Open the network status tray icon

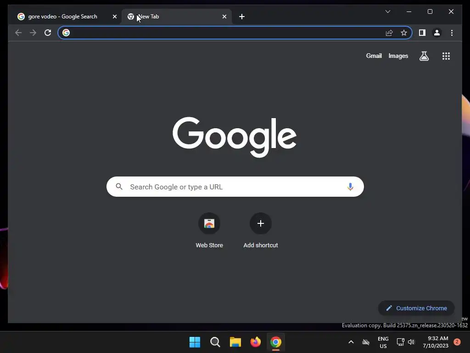point(400,342)
